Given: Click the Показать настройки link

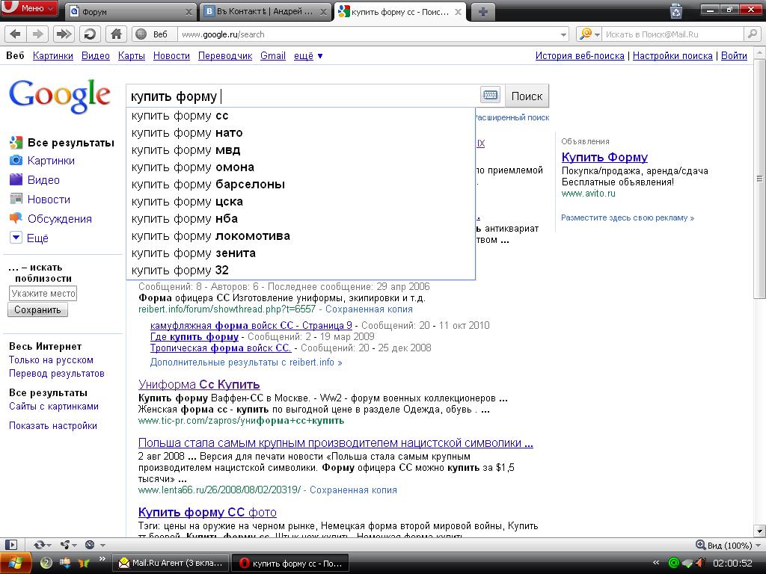Looking at the screenshot, I should click(53, 425).
